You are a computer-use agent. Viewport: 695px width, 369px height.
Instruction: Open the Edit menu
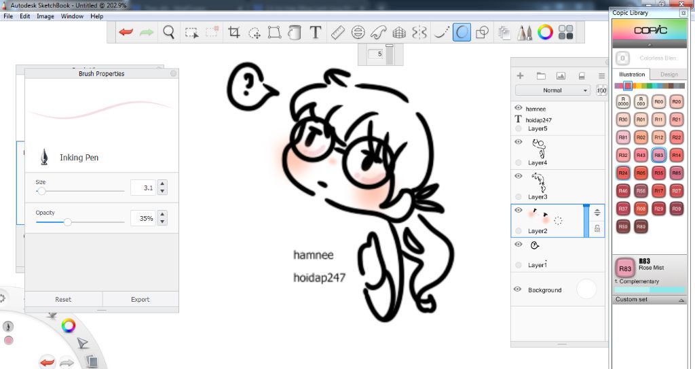[x=25, y=16]
